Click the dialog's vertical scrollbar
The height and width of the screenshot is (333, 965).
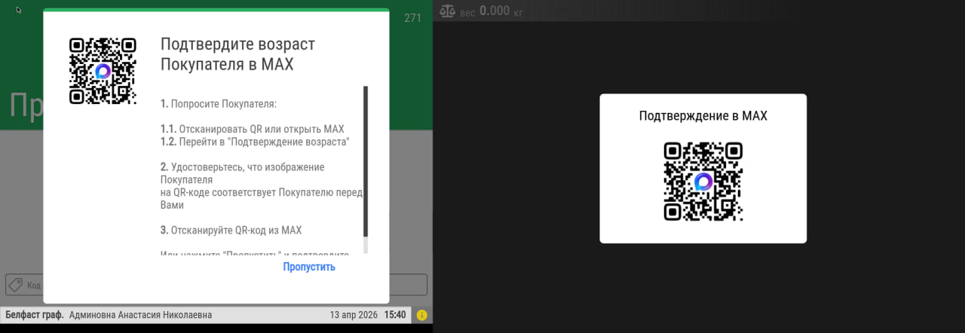[x=366, y=170]
